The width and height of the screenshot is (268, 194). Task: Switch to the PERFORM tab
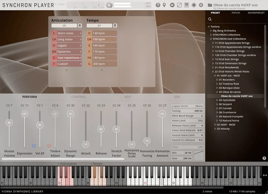tap(29, 97)
